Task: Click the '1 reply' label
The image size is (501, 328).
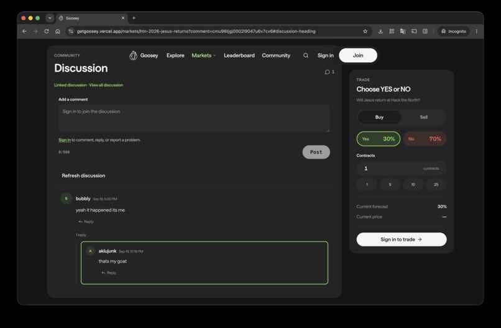Action: (81, 235)
